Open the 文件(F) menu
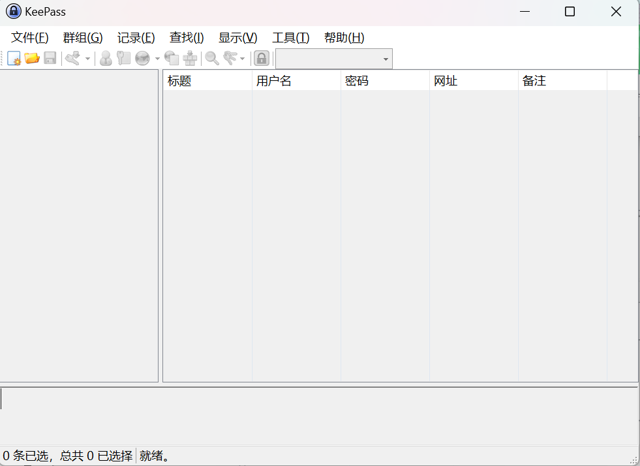 (x=30, y=38)
